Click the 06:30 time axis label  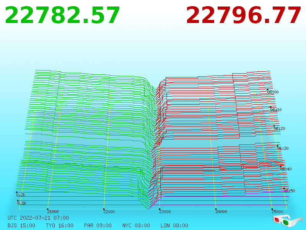point(283,148)
